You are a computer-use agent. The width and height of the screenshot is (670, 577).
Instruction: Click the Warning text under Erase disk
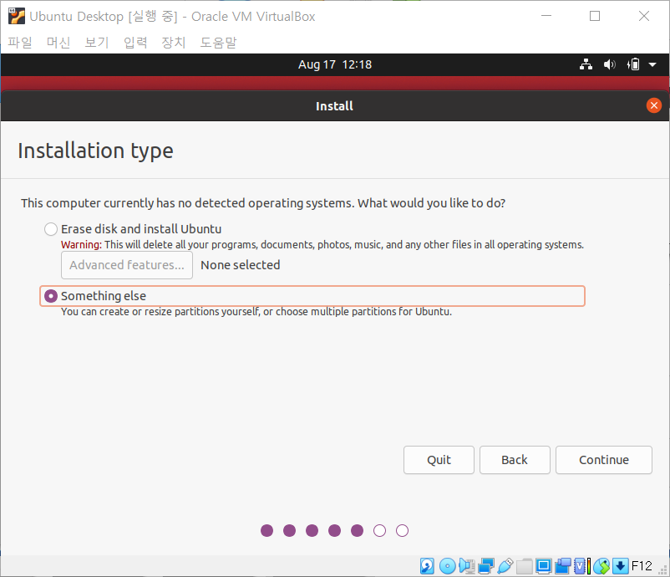pyautogui.click(x=322, y=245)
